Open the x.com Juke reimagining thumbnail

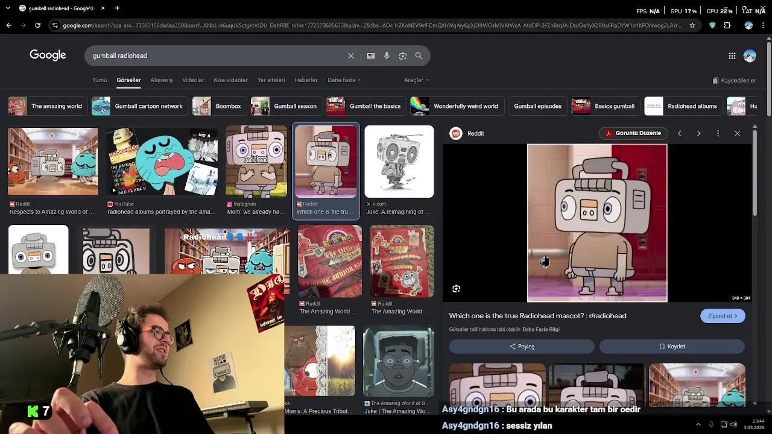click(x=399, y=161)
